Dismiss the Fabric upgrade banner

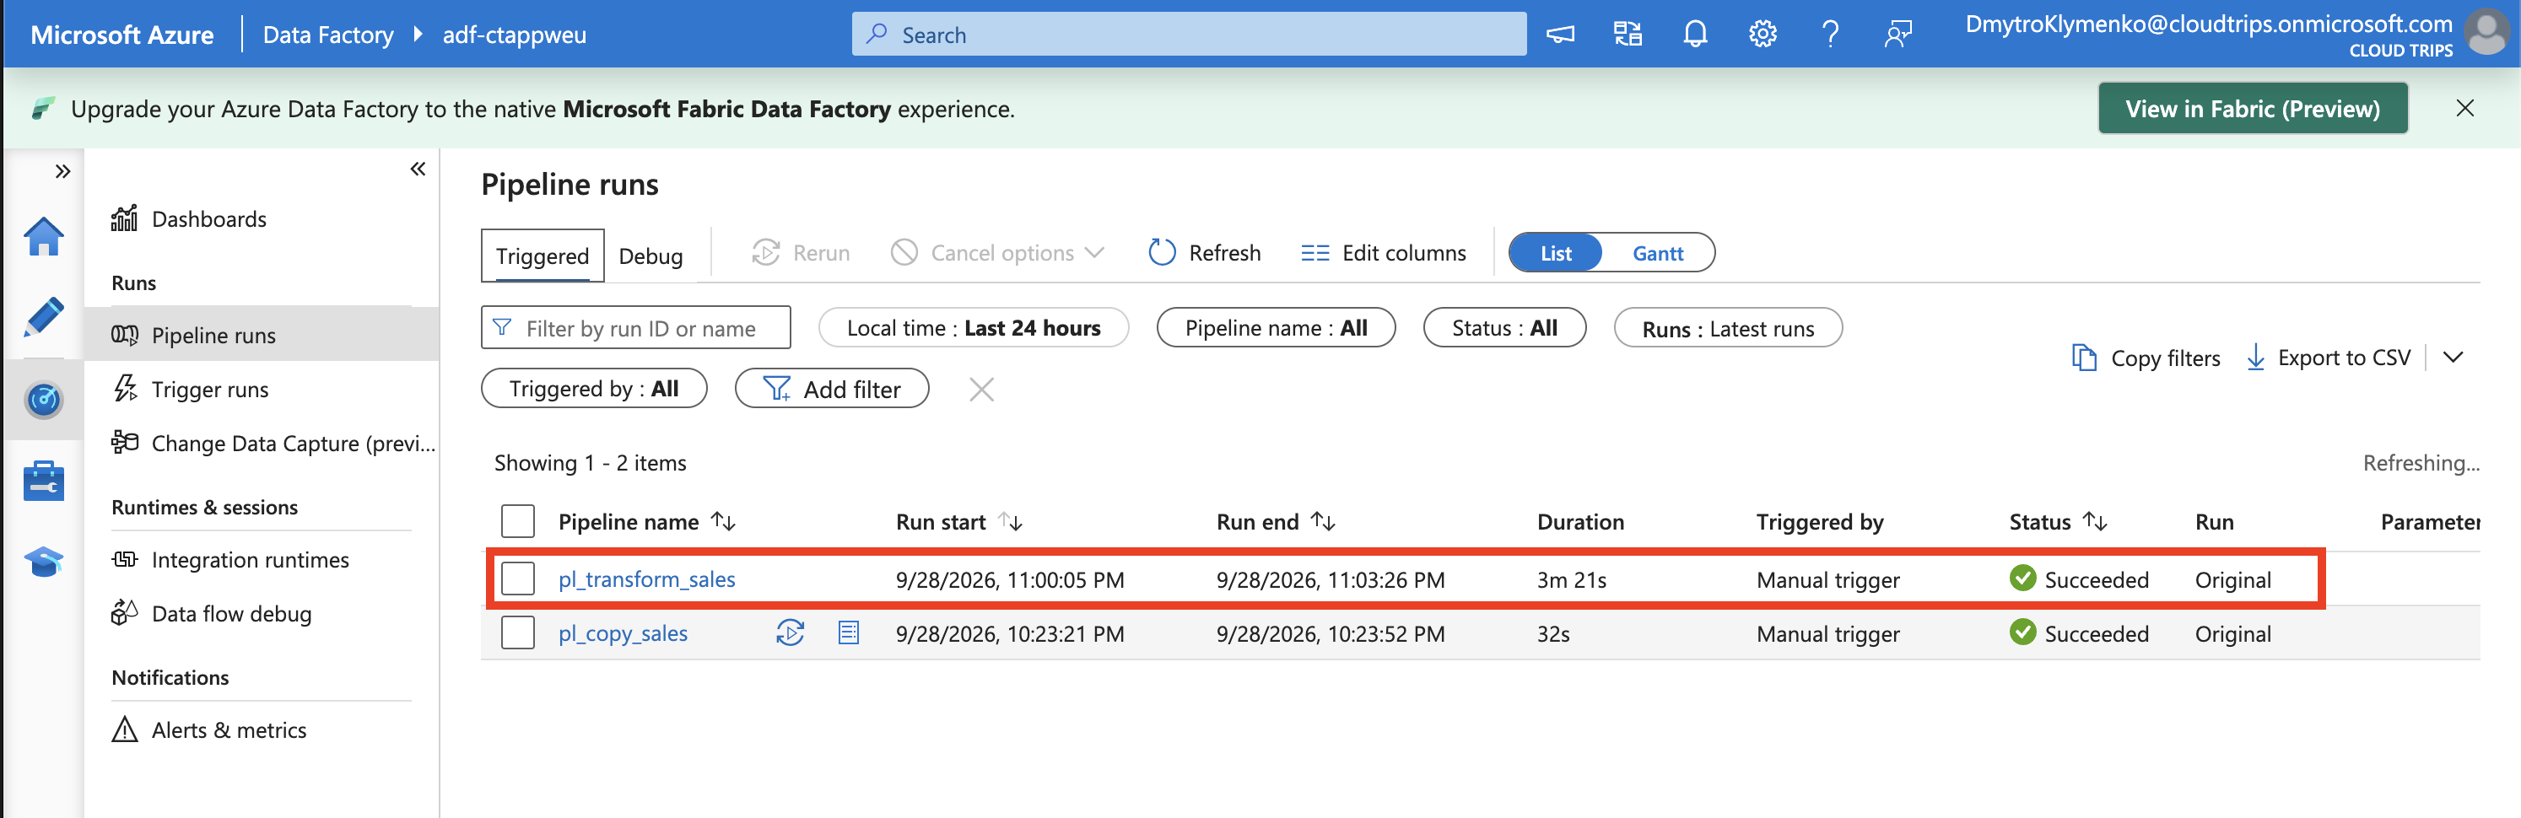2464,109
